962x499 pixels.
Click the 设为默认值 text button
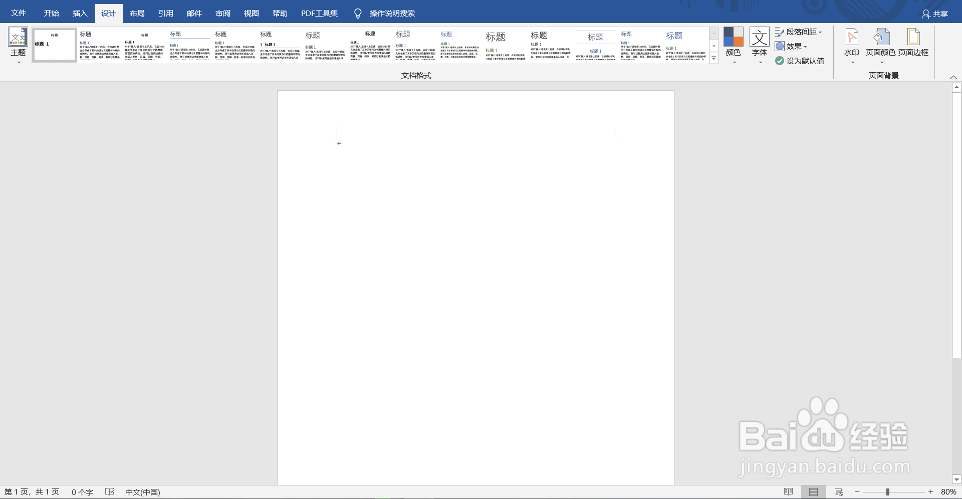[805, 61]
